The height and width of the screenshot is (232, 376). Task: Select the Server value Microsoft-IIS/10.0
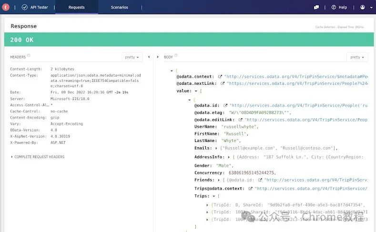pos(70,99)
